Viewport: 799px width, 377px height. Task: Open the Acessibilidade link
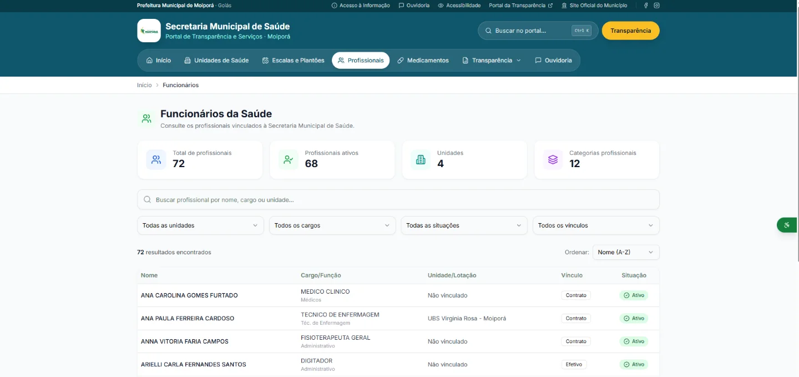click(x=459, y=6)
